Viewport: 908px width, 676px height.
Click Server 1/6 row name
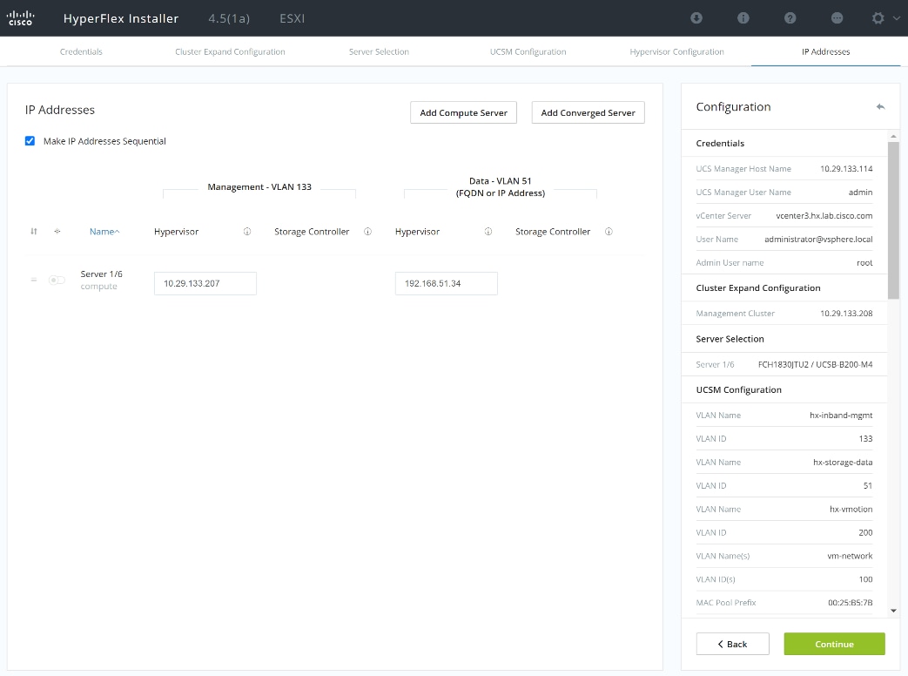[101, 274]
